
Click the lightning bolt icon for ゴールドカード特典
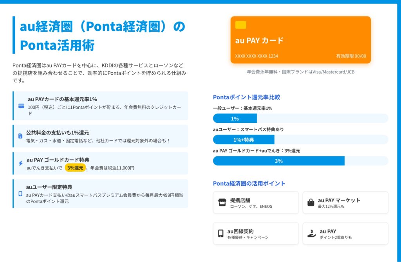20,163
